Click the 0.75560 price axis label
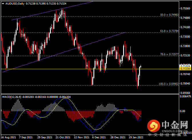 186,9
